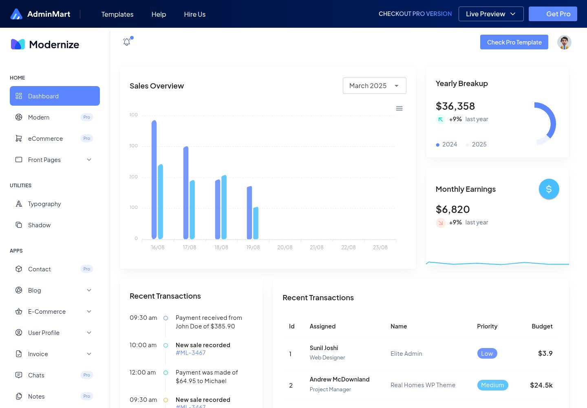Click the Low priority badge
Screen dimensions: 587x408
tap(487, 353)
